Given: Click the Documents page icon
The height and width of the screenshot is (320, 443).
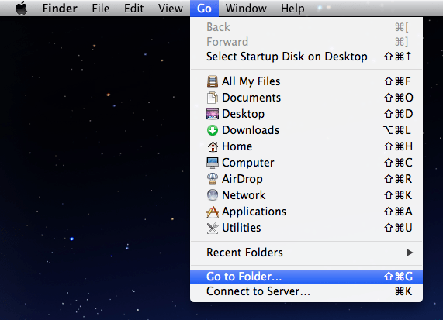Looking at the screenshot, I should pyautogui.click(x=213, y=98).
